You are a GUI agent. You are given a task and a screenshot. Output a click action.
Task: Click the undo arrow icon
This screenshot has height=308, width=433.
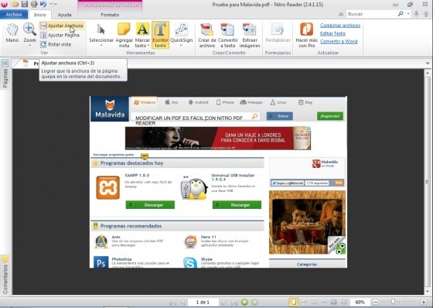click(x=43, y=4)
